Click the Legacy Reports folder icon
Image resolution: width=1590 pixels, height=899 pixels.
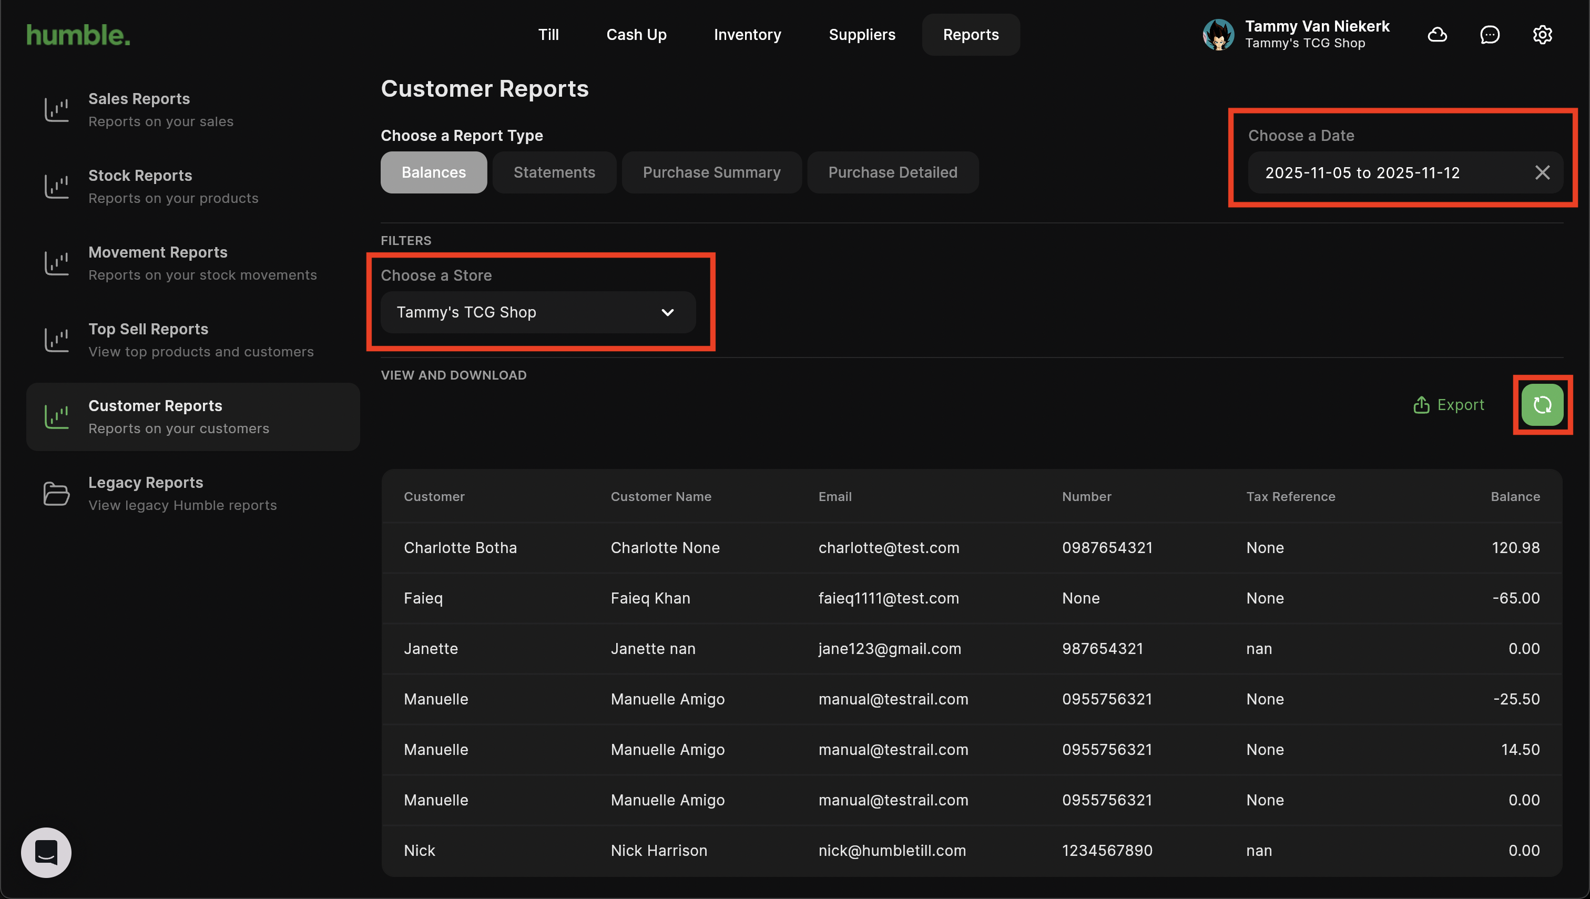pyautogui.click(x=56, y=493)
